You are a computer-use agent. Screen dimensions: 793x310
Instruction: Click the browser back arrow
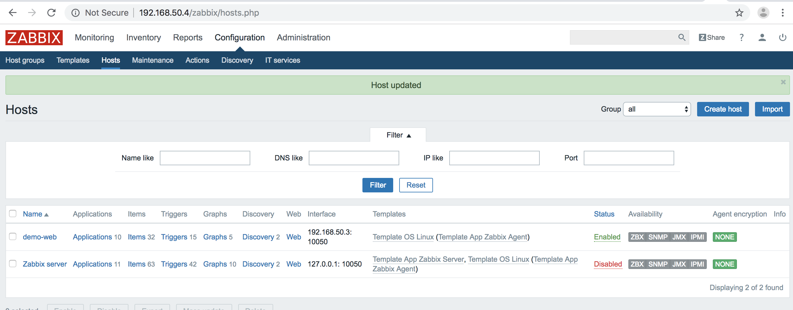13,13
